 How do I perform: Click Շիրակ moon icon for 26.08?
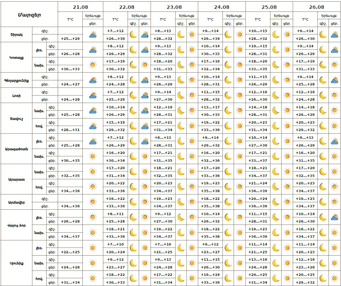coord(323,34)
